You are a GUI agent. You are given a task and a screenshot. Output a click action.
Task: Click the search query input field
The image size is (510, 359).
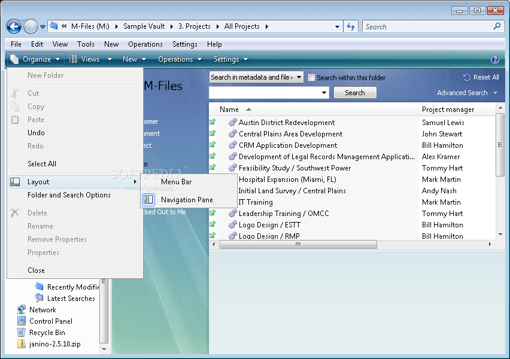coord(269,93)
